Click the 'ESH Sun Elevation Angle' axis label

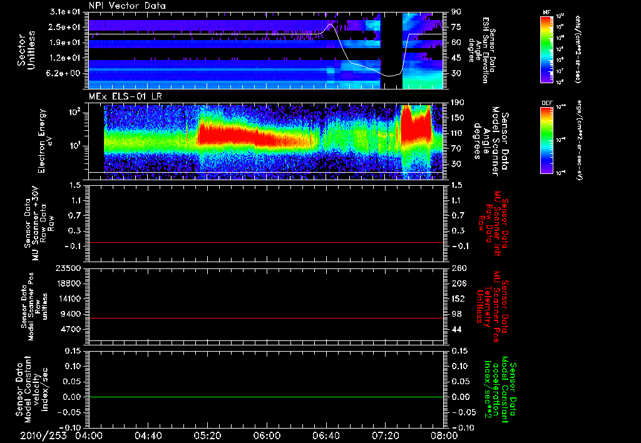tap(481, 50)
